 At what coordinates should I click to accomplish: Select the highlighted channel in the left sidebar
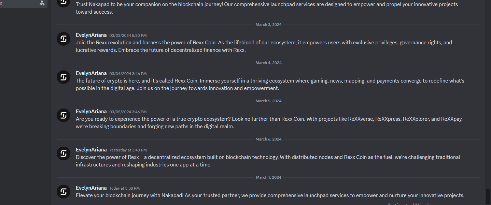(x=24, y=3)
